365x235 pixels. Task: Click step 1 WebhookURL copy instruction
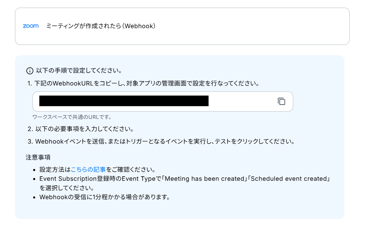point(143,83)
